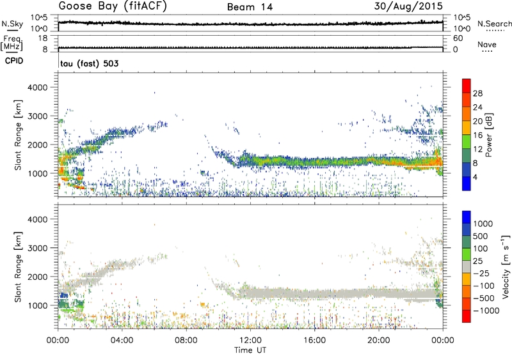Click the '16:00' time axis label
The width and height of the screenshot is (512, 354).
314,341
